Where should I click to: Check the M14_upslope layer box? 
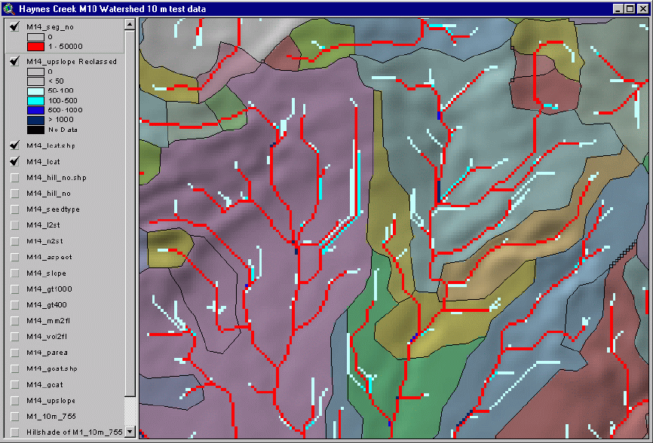(x=15, y=401)
